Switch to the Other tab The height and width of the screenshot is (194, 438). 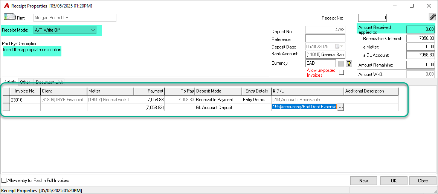click(x=25, y=82)
